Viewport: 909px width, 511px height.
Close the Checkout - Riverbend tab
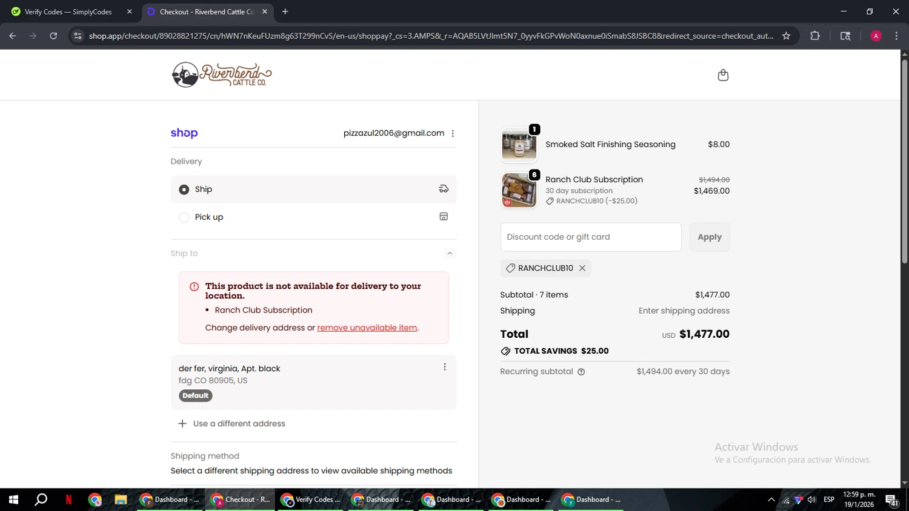point(265,12)
